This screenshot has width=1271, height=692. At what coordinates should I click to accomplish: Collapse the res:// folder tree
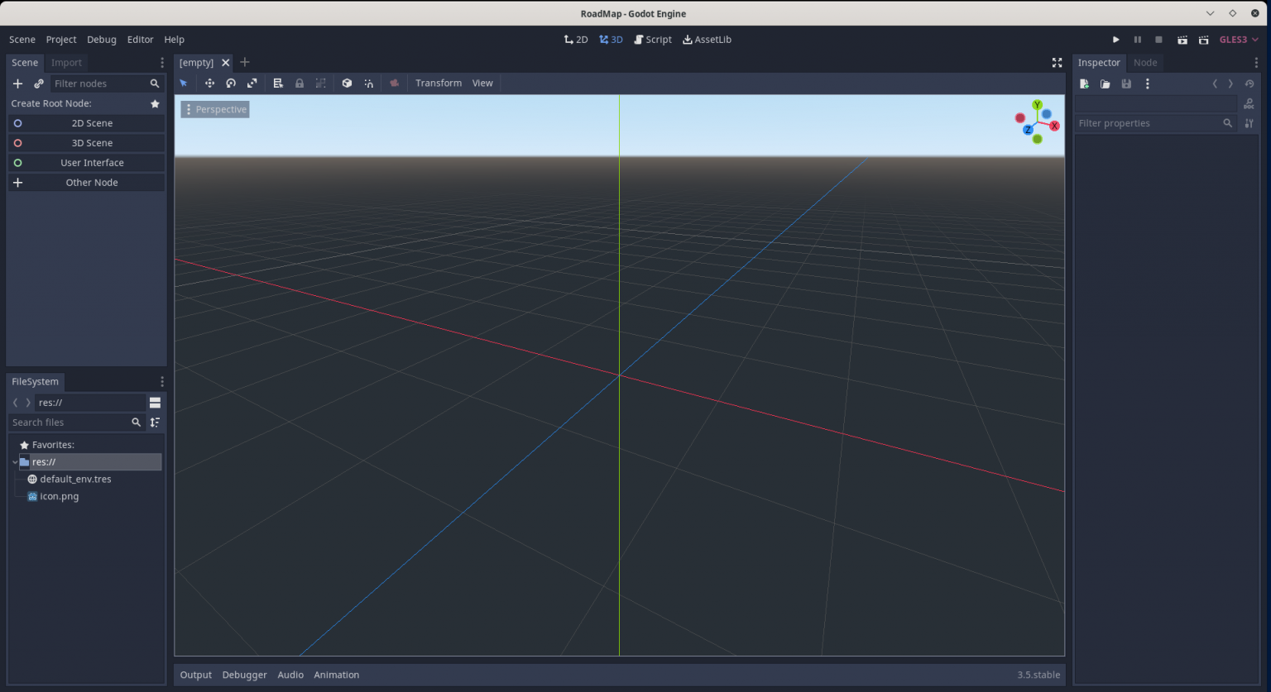(13, 461)
